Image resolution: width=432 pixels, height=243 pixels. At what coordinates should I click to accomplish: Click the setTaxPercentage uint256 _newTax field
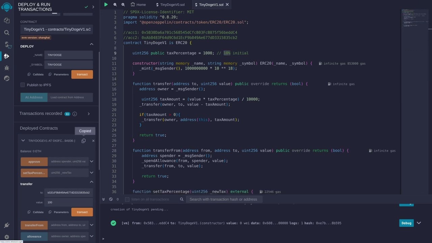[x=68, y=173]
